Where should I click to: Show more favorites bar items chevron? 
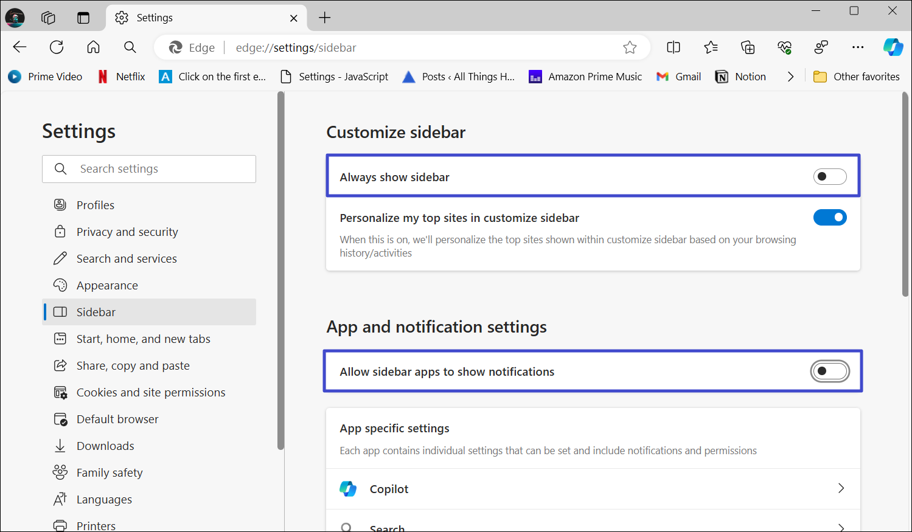coord(790,77)
